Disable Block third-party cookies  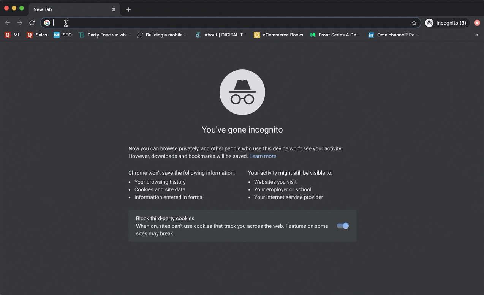tap(342, 226)
